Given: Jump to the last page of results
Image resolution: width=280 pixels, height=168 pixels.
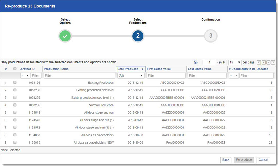Looking at the screenshot, I should tap(273, 62).
